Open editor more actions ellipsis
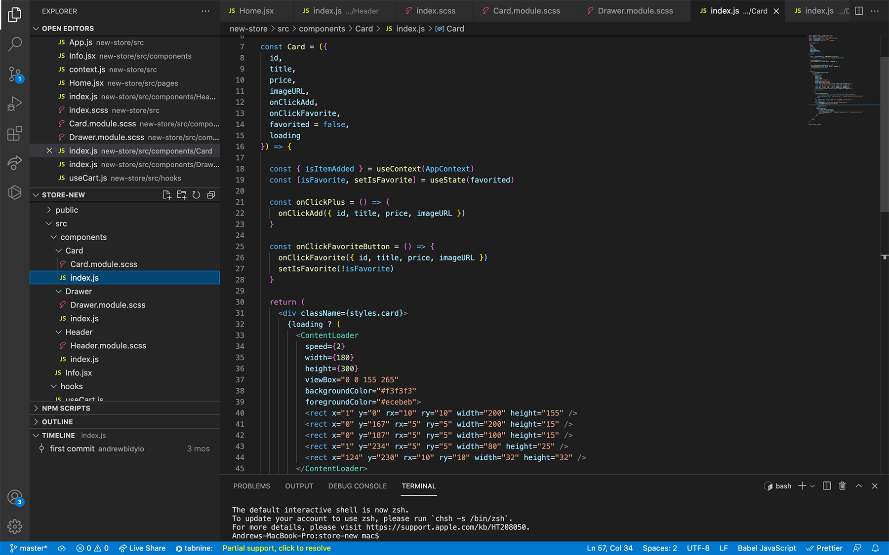 pos(875,11)
